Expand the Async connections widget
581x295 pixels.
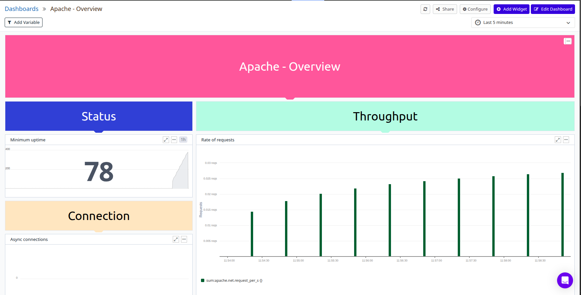pyautogui.click(x=176, y=239)
